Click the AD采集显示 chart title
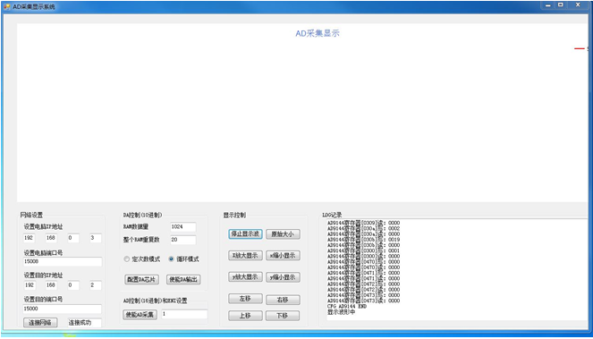The width and height of the screenshot is (593, 339). (x=318, y=33)
